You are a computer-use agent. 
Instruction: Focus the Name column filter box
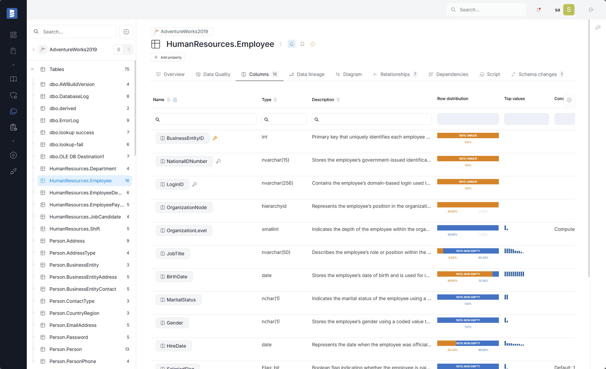click(x=205, y=119)
